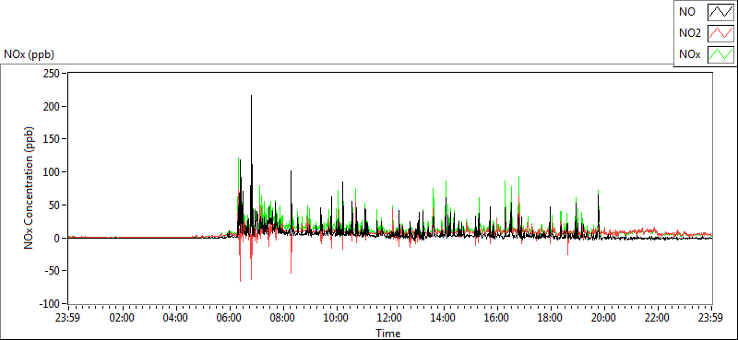Click the 'NOx (ppb)' graph title

(x=30, y=54)
